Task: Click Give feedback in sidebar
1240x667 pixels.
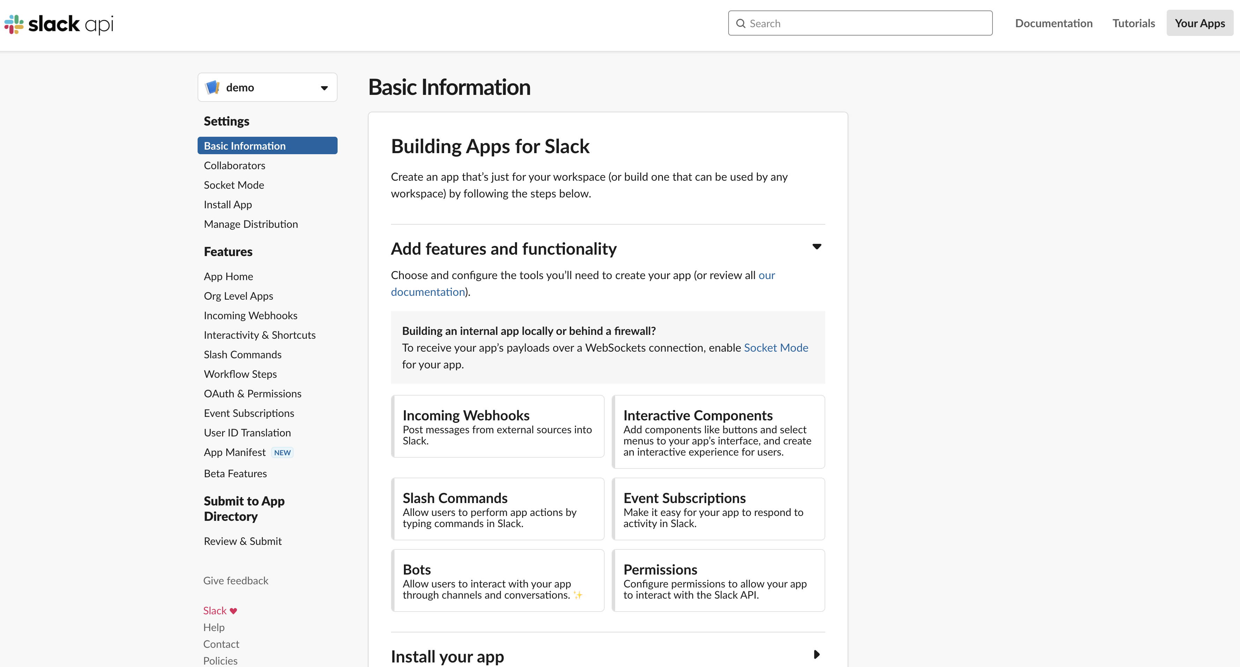Action: [235, 580]
